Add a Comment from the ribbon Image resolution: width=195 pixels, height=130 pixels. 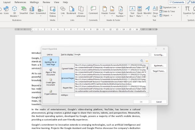coord(93,10)
